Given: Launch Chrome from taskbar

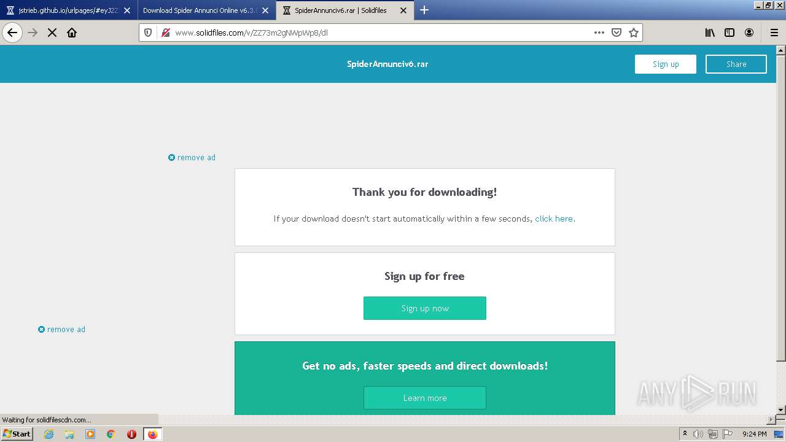Looking at the screenshot, I should point(111,434).
